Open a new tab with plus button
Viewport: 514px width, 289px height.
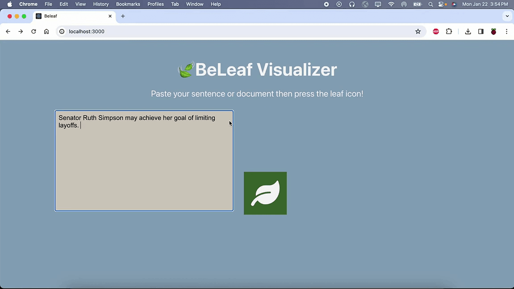pyautogui.click(x=123, y=16)
